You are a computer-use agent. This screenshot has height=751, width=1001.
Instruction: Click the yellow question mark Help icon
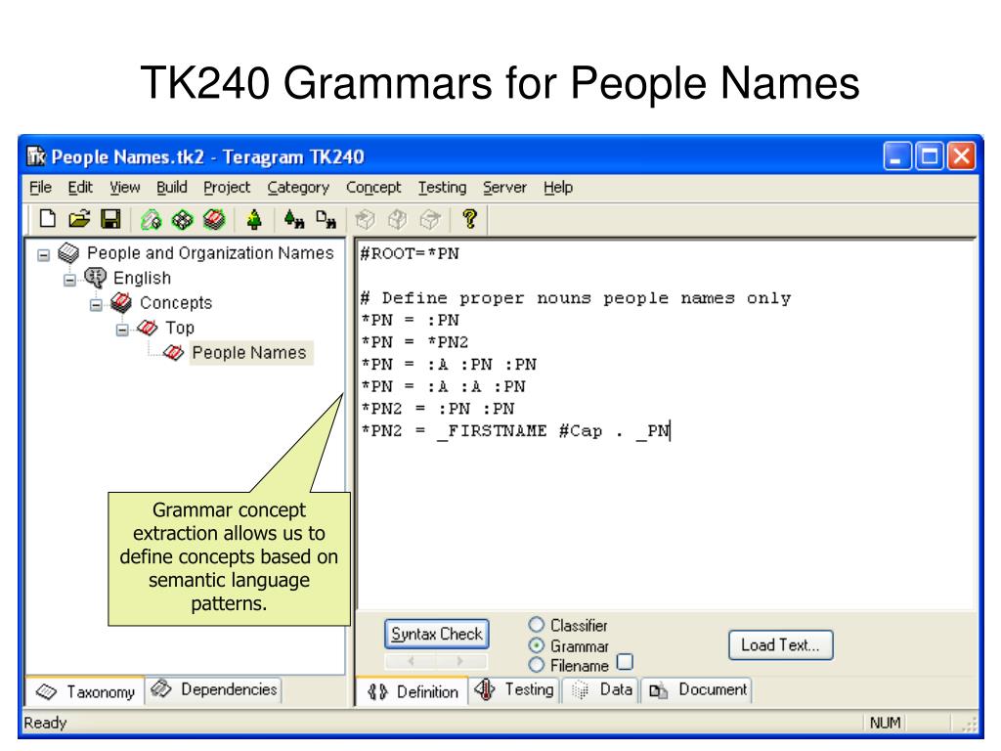coord(470,220)
